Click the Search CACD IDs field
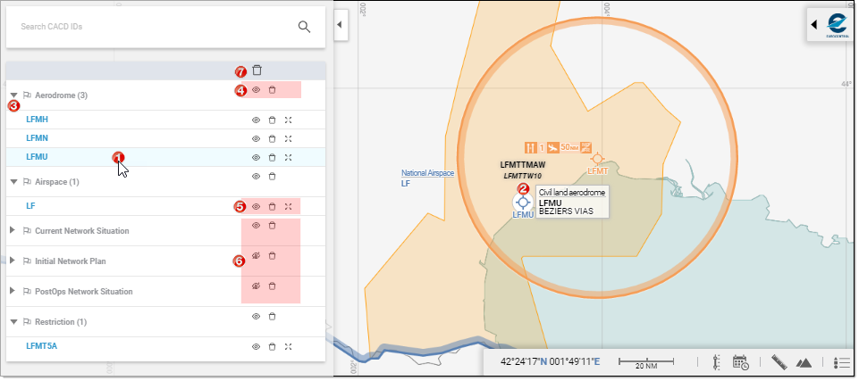859x381 pixels. (152, 27)
